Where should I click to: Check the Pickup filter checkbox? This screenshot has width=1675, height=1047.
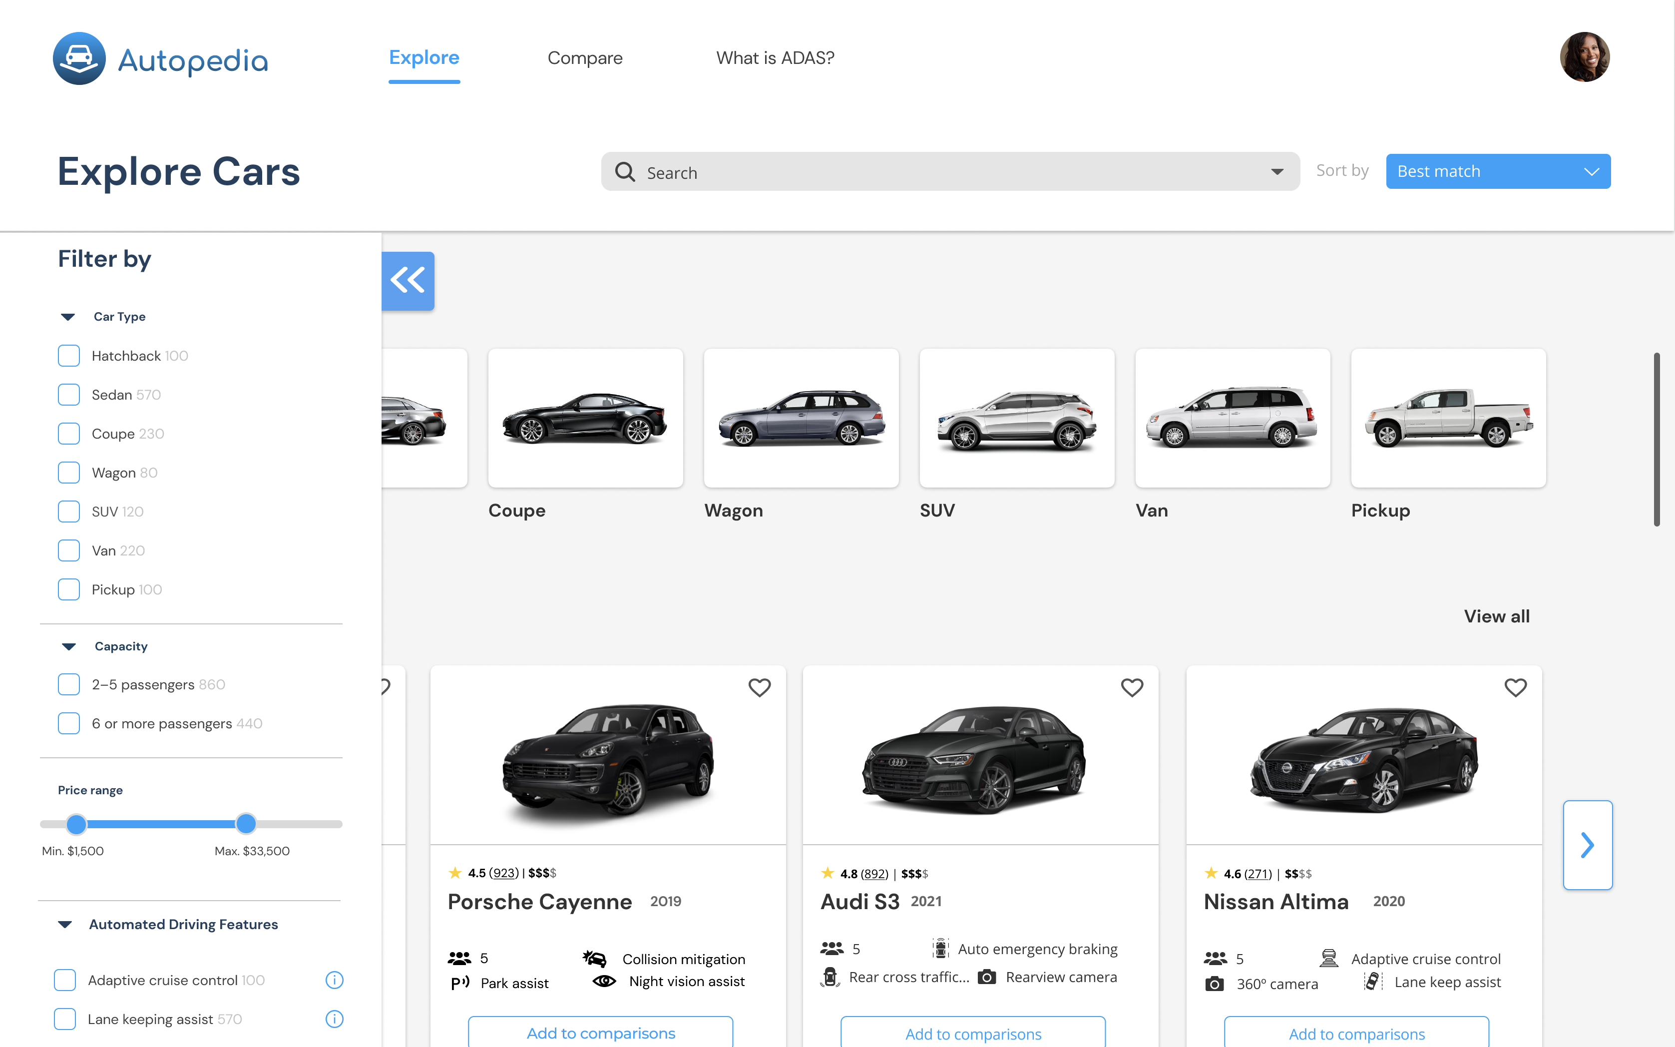point(68,589)
